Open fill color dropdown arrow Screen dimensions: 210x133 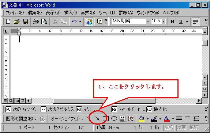pyautogui.click(x=147, y=119)
